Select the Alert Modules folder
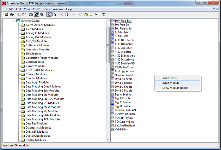The image size is (221, 150). click(34, 29)
